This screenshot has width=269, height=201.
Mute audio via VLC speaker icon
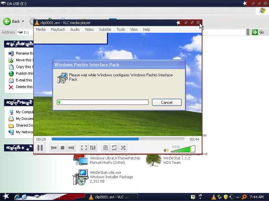tap(166, 150)
